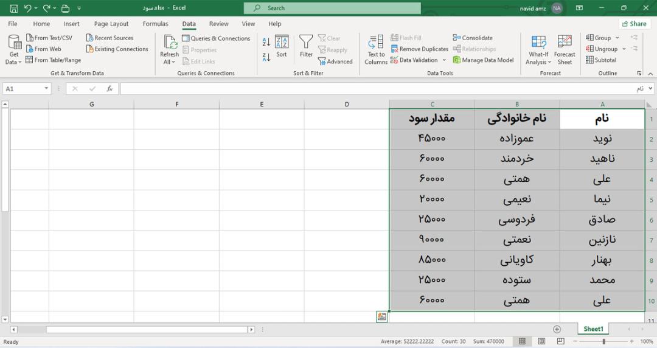This screenshot has height=348, width=657.
Task: Click zoom in plus button
Action: (x=631, y=341)
